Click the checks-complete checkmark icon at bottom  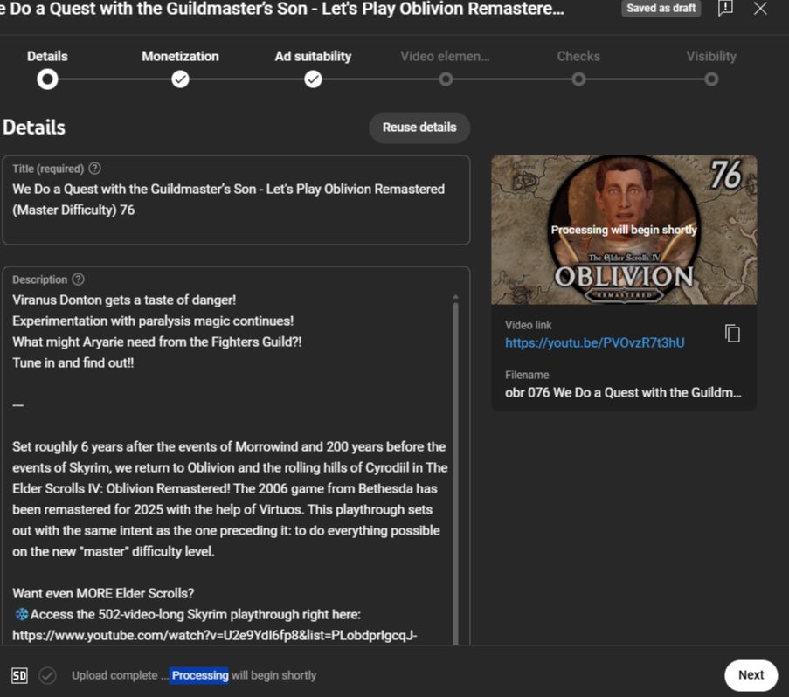(48, 675)
